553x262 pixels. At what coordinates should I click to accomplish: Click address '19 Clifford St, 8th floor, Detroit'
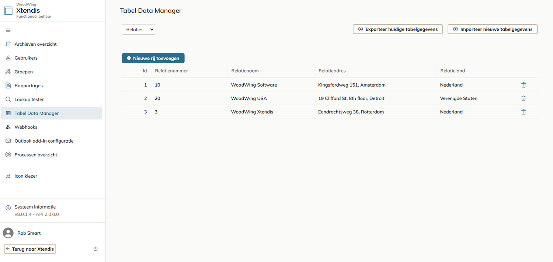click(x=351, y=98)
